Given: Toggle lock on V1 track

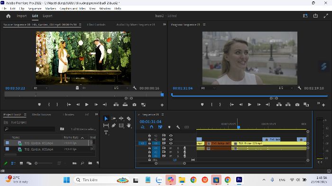Looking at the screenshot, I should tap(149, 143).
